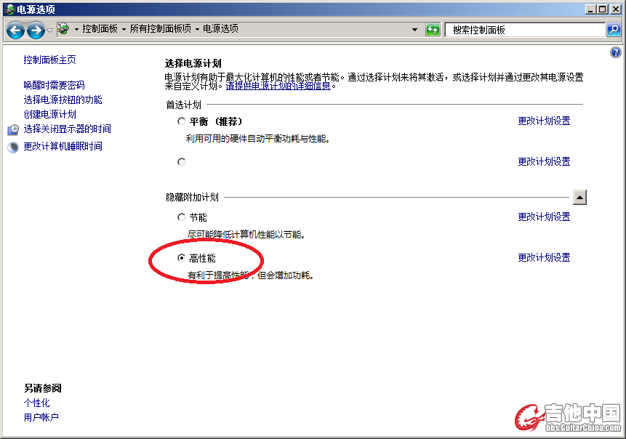Open 更改计划设置 for the 高性能 plan
626x439 pixels.
(544, 258)
